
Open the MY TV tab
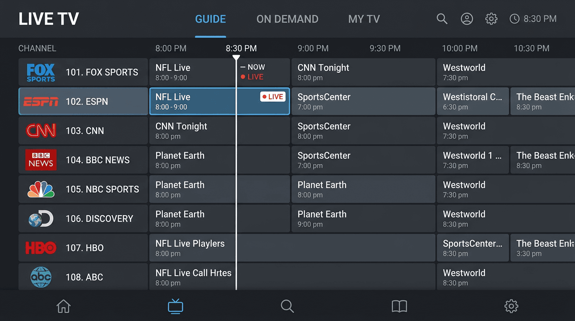click(364, 18)
